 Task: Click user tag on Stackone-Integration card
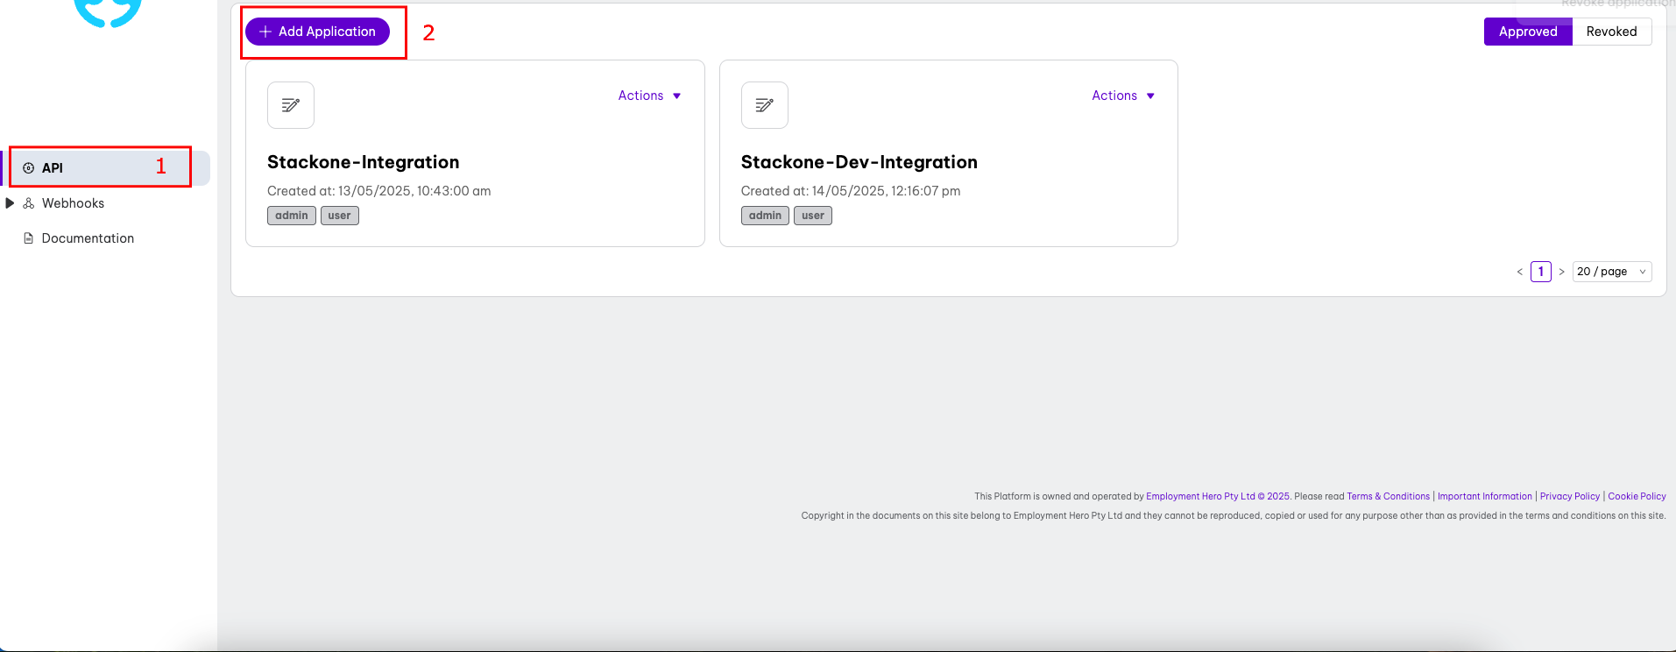[340, 216]
